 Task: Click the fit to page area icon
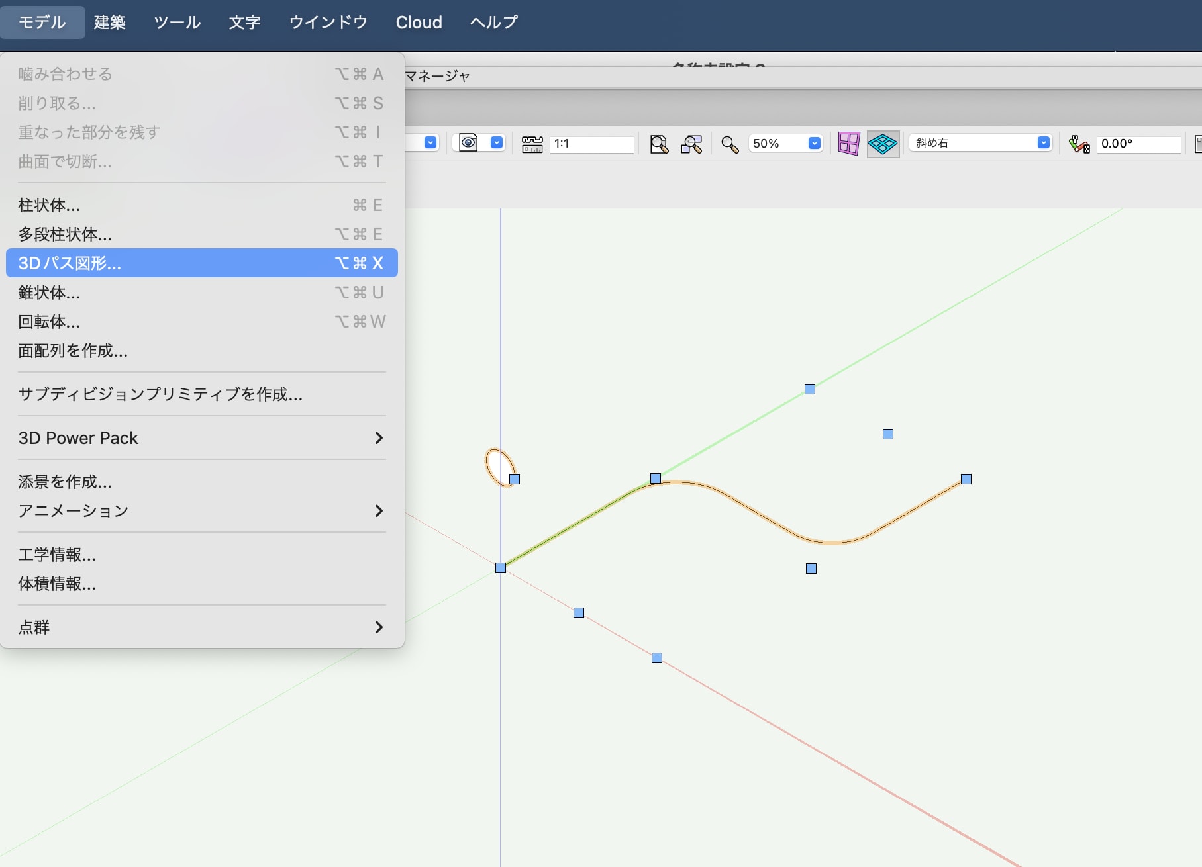pos(659,144)
